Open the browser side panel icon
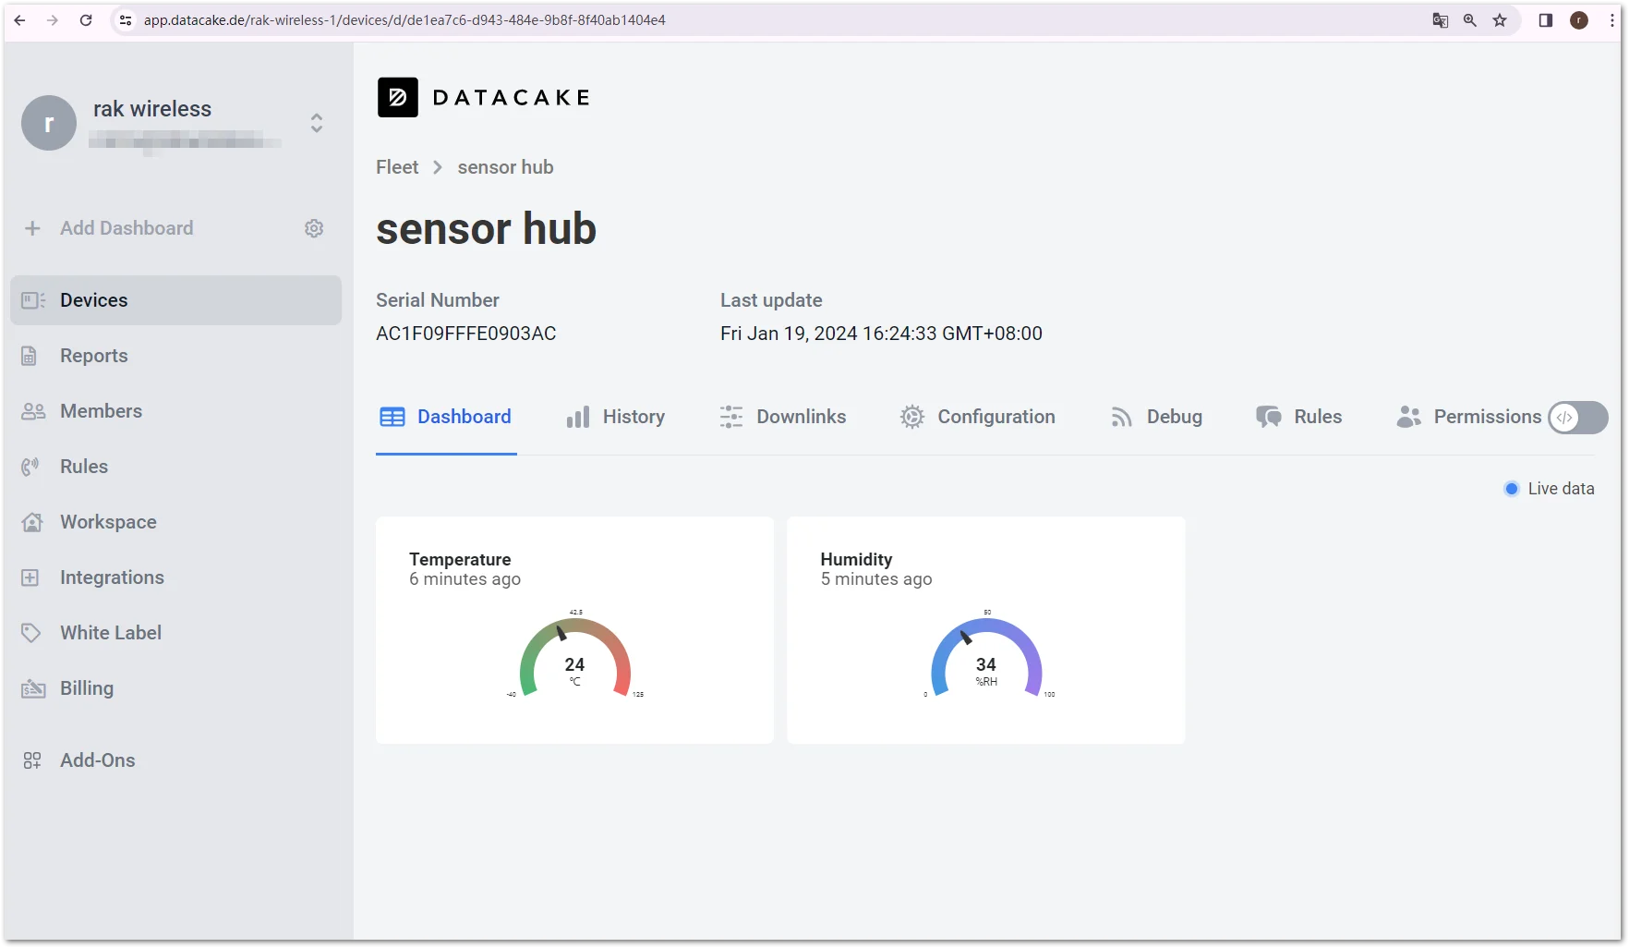Image resolution: width=1629 pixels, height=948 pixels. pos(1546,20)
